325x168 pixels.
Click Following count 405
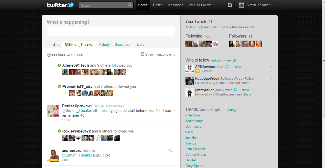[207, 36]
